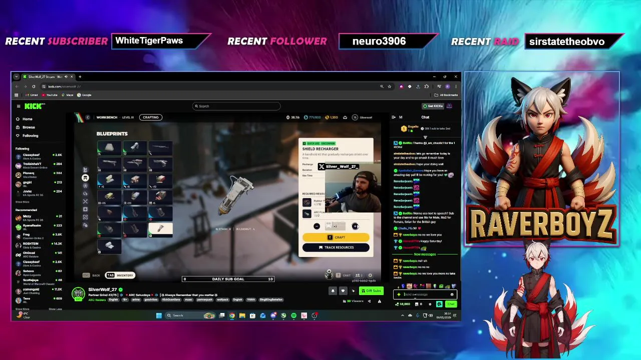Open the All Bookmarks folder
Image resolution: width=641 pixels, height=360 pixels.
point(447,95)
